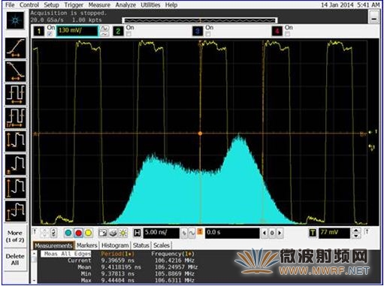The width and height of the screenshot is (384, 286).
Task: Uncheck the channel 1 On checkbox
Action: [x=50, y=34]
